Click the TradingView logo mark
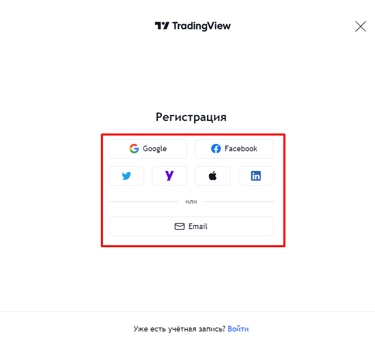375x344 pixels. (162, 26)
